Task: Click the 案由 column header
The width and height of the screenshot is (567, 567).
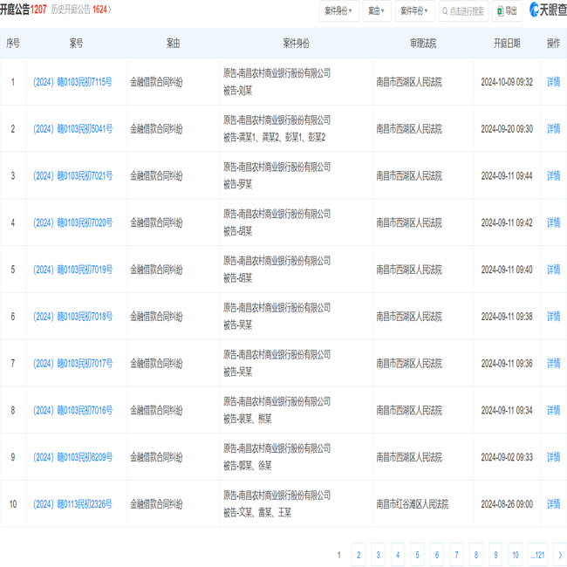Action: point(173,44)
